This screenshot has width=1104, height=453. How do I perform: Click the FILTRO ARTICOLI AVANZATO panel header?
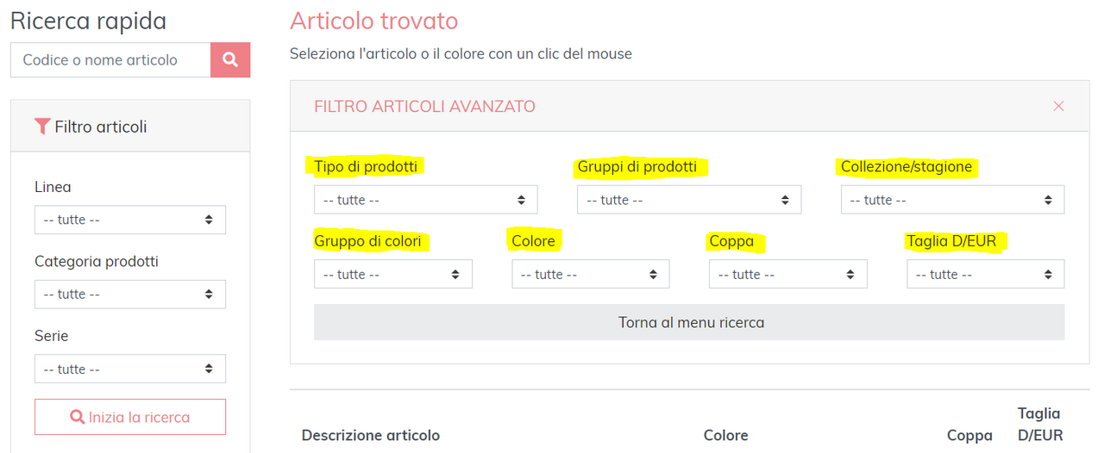click(424, 107)
